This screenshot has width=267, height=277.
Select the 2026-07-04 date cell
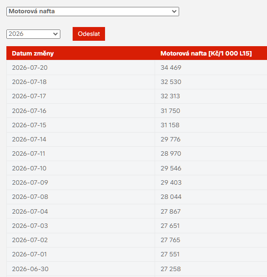click(x=30, y=212)
